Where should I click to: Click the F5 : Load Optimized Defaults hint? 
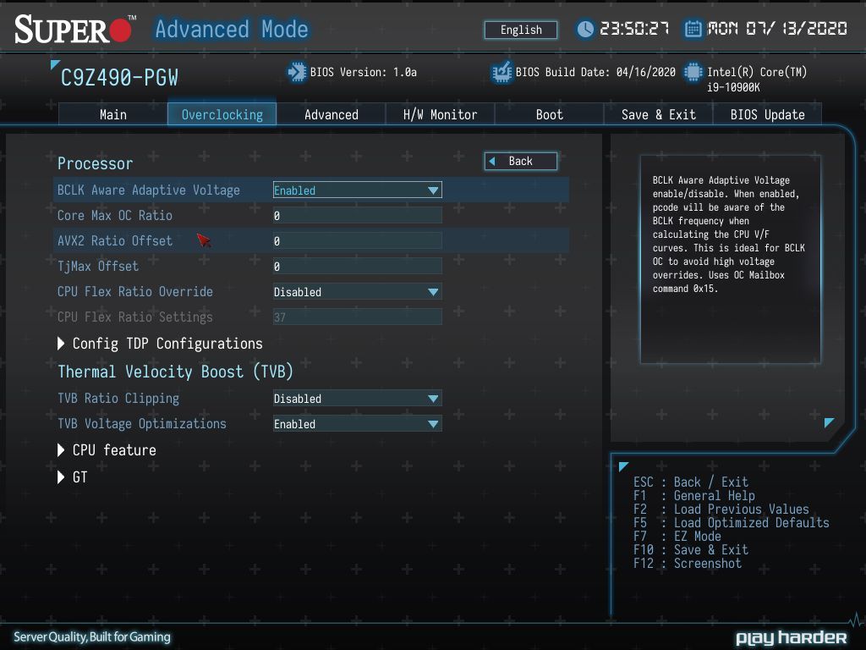[732, 523]
